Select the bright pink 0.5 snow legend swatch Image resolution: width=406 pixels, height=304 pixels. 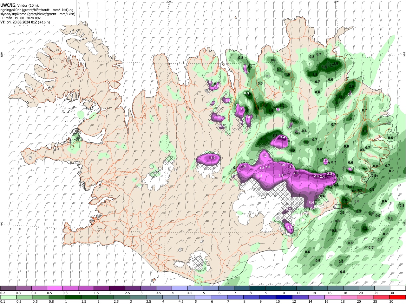pos(55,288)
